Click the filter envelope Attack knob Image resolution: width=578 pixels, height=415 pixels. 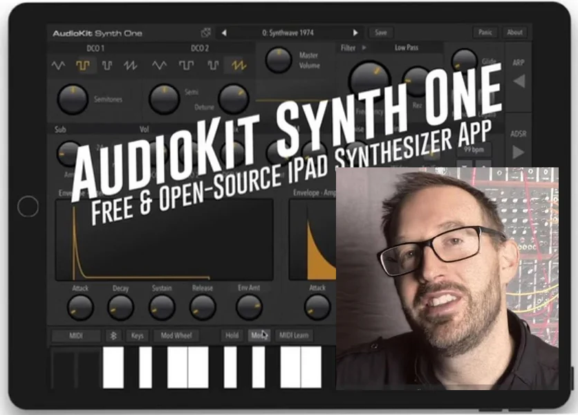[80, 307]
